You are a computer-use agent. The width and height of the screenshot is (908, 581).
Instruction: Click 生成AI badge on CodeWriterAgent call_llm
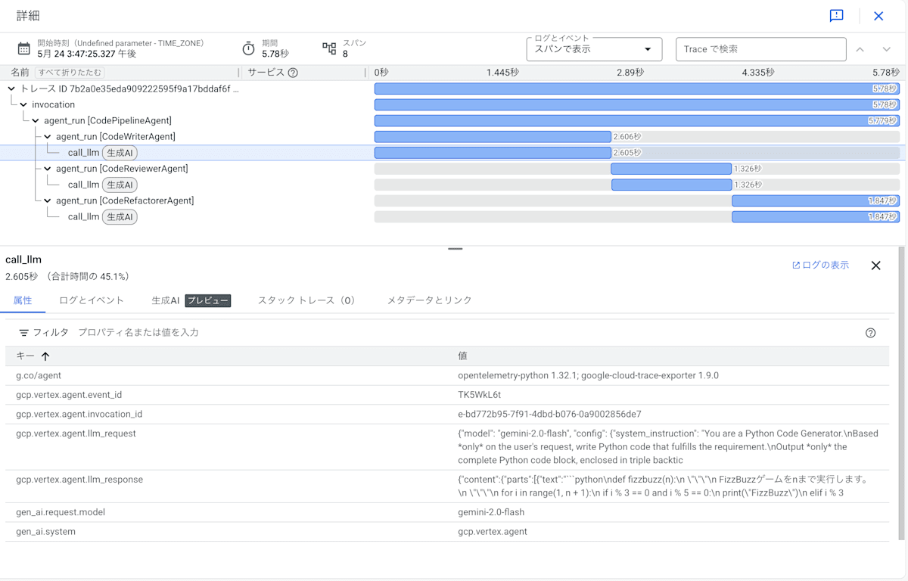point(120,153)
